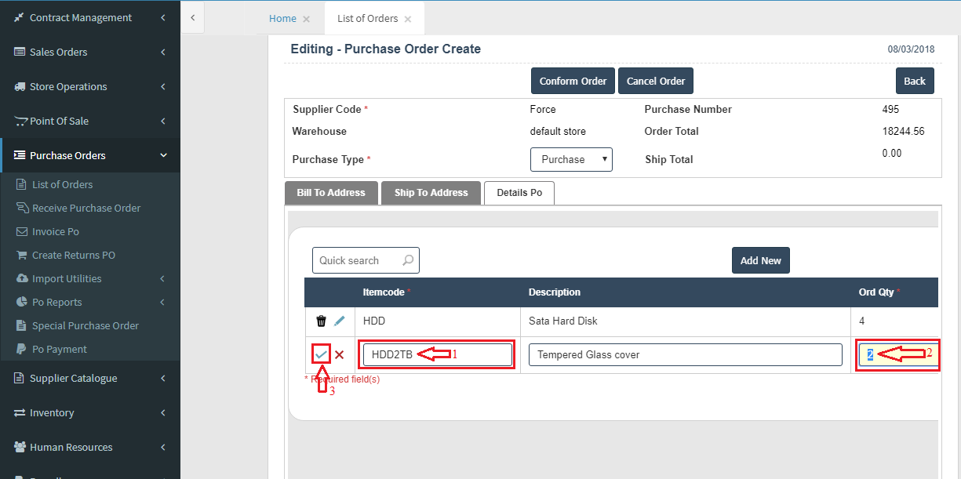Edit the HDD row with pencil icon
The width and height of the screenshot is (961, 479).
[340, 321]
